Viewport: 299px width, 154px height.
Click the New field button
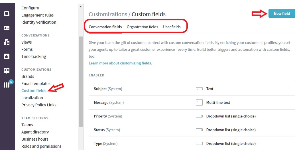tap(282, 14)
